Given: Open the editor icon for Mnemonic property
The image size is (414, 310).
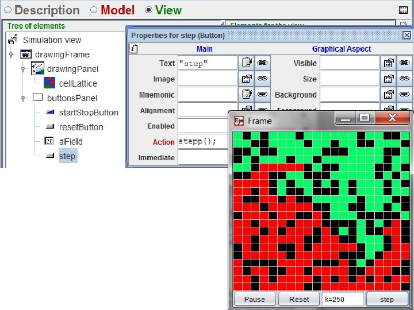Looking at the screenshot, I should tap(247, 94).
